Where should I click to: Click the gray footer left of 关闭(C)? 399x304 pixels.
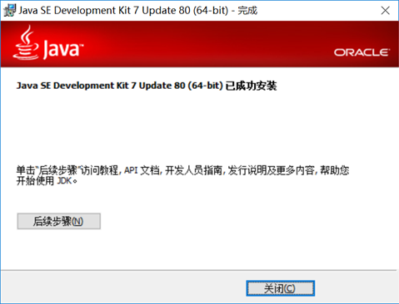tap(122, 288)
